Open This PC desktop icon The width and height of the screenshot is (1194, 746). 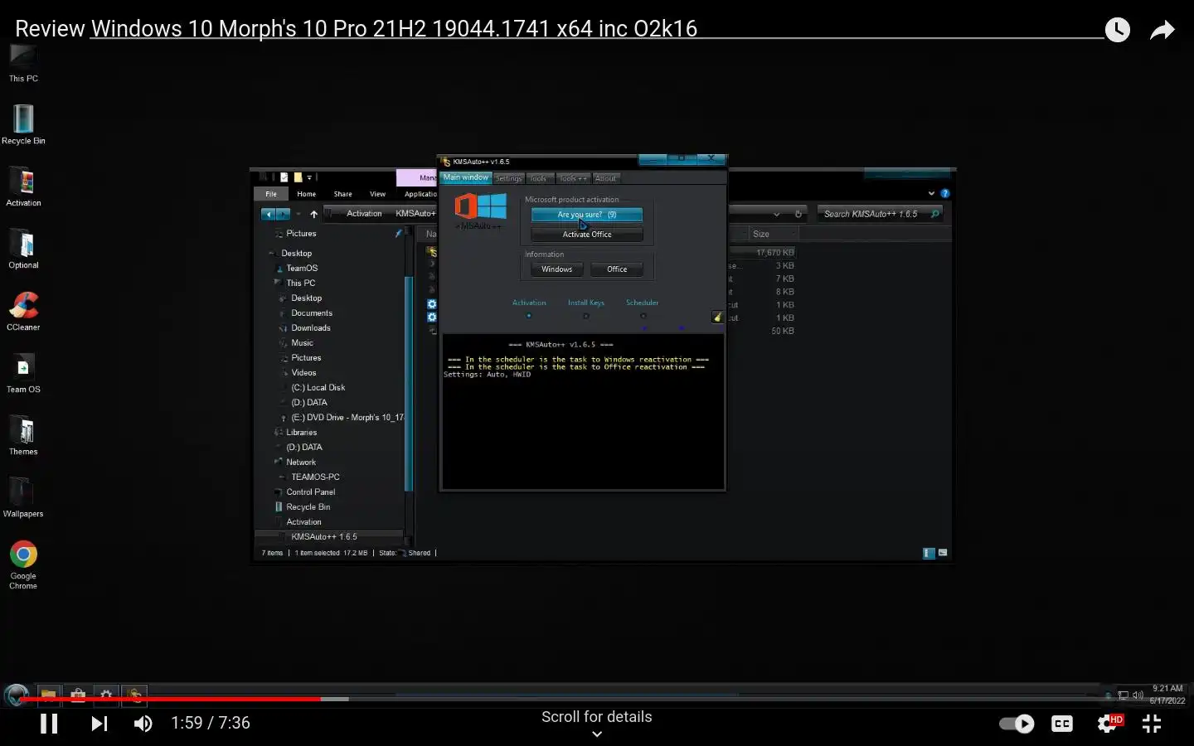23,63
